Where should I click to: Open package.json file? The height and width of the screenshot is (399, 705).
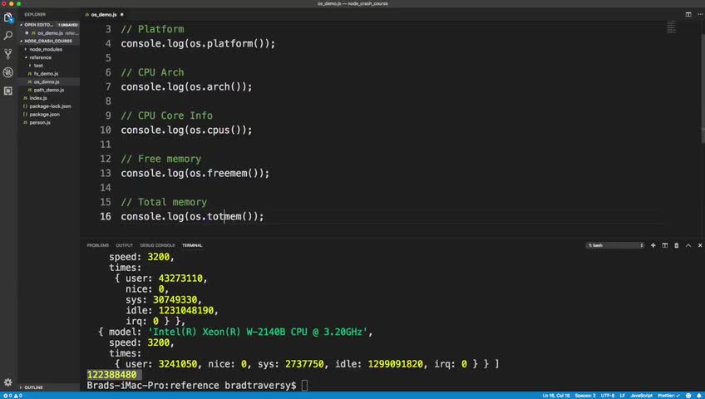(x=45, y=115)
